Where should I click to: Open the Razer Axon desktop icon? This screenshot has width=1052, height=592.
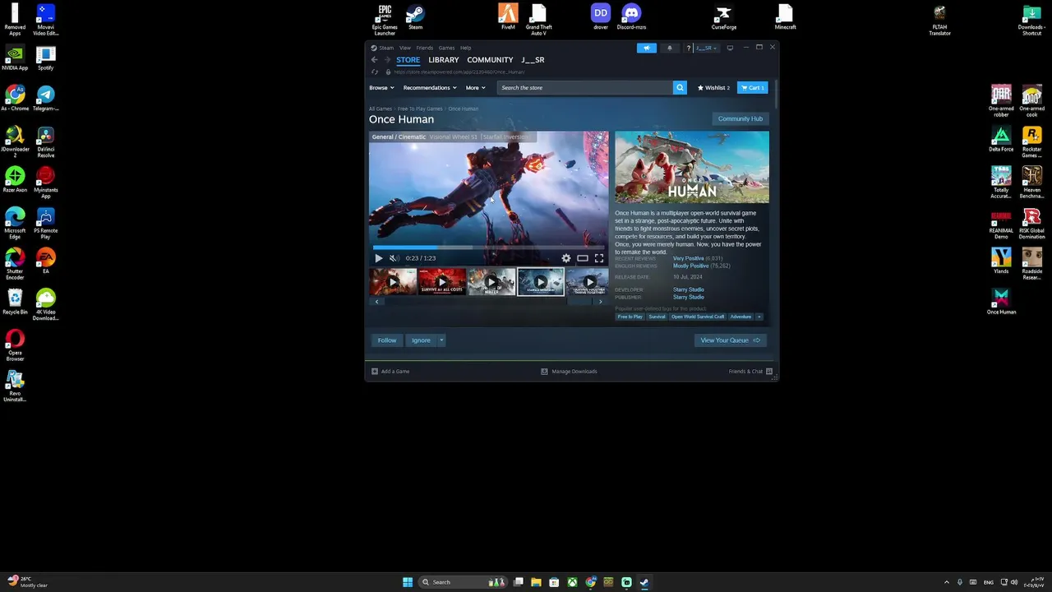pos(15,180)
